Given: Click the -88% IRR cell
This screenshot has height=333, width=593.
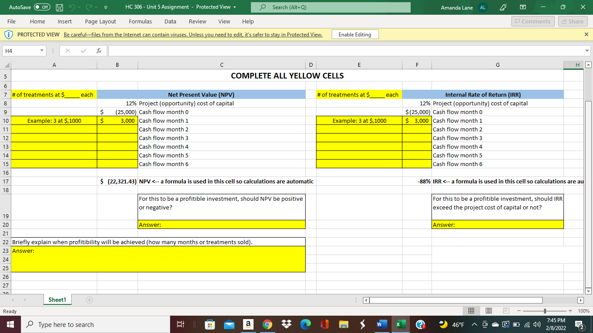Looking at the screenshot, I should (417, 181).
